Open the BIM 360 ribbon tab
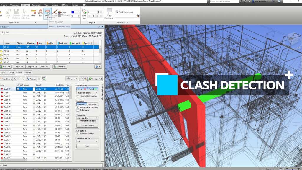This screenshot has height=170, width=302. pos(65,5)
